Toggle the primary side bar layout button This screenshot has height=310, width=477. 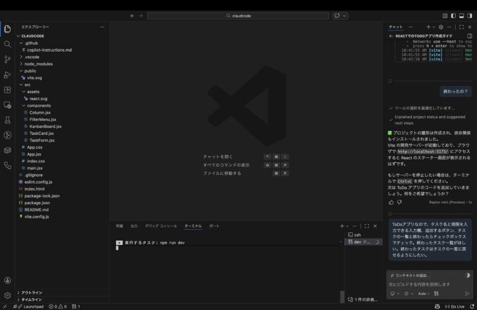[453, 16]
